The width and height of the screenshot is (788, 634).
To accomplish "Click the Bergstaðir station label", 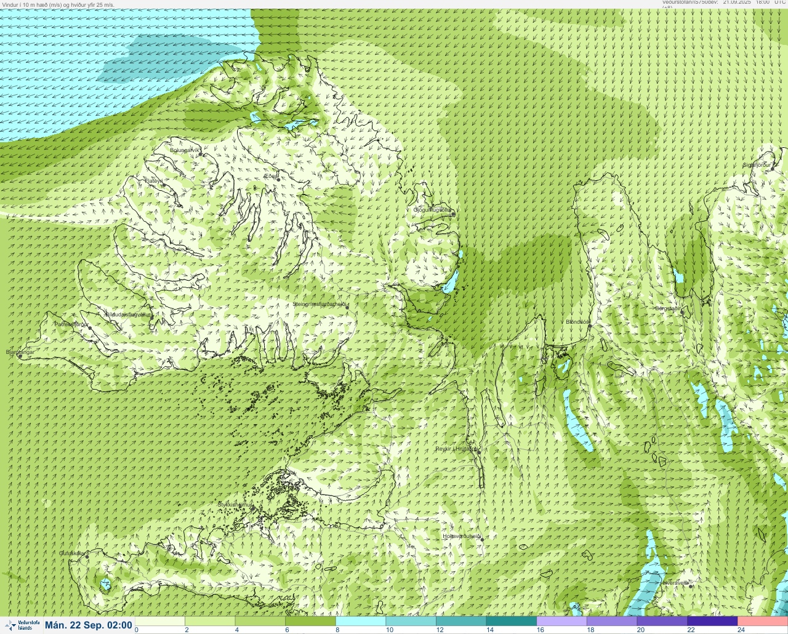I will click(669, 308).
